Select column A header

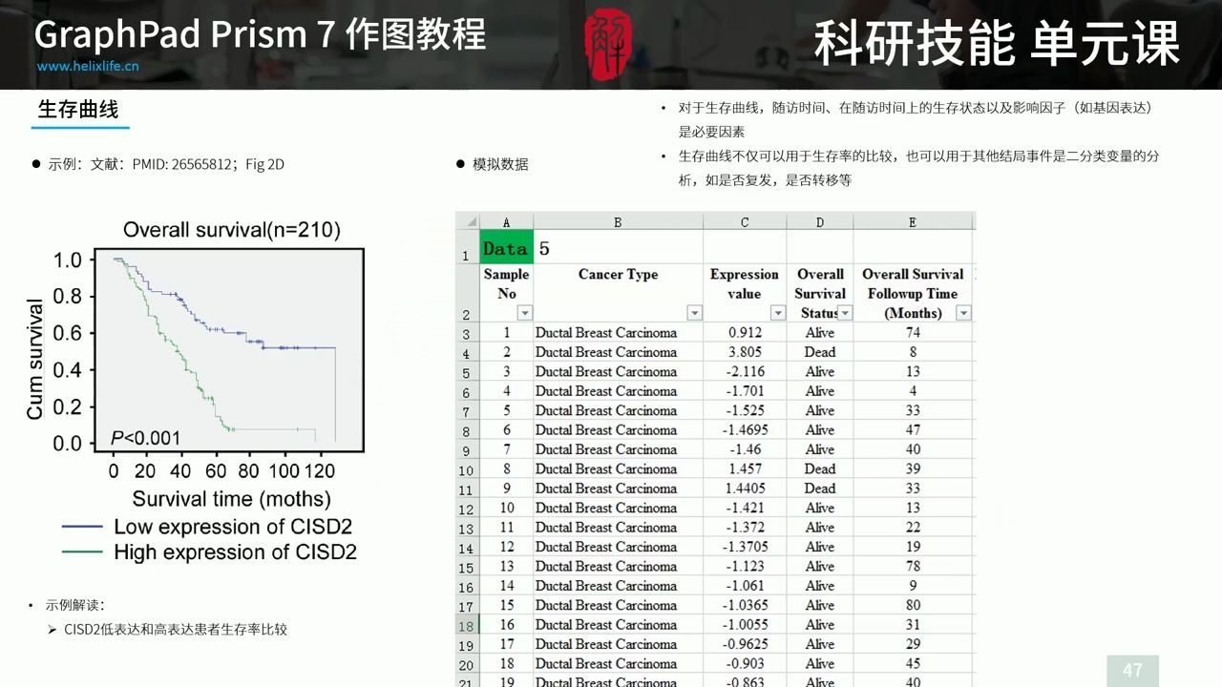506,222
